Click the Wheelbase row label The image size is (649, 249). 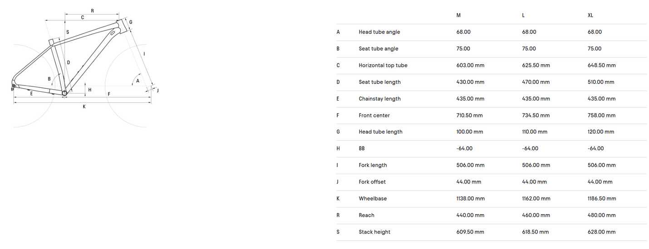pyautogui.click(x=373, y=199)
